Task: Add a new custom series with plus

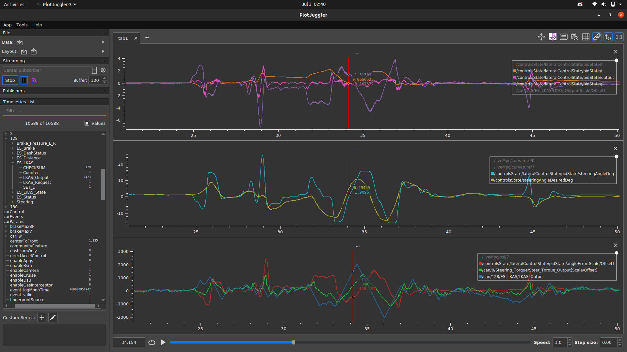Action: pos(42,317)
